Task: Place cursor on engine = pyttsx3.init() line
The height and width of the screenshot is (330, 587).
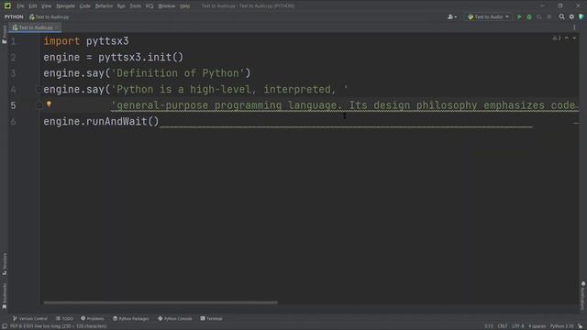Action: [114, 57]
